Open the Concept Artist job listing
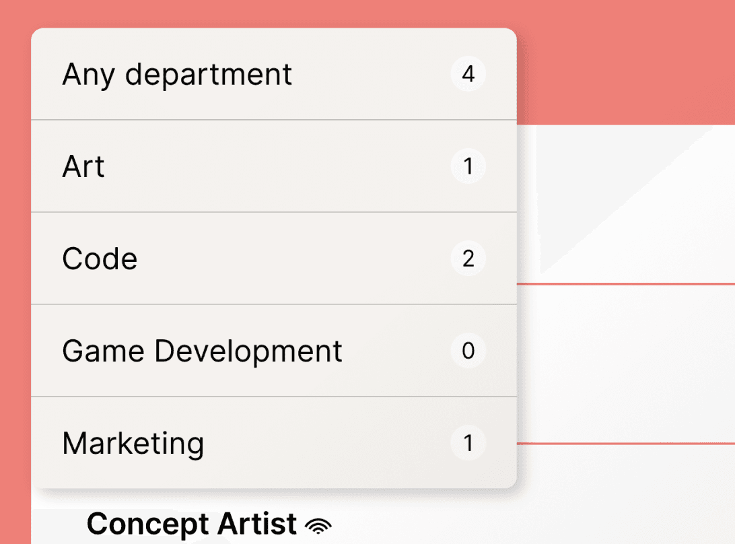The width and height of the screenshot is (735, 544). 192,524
